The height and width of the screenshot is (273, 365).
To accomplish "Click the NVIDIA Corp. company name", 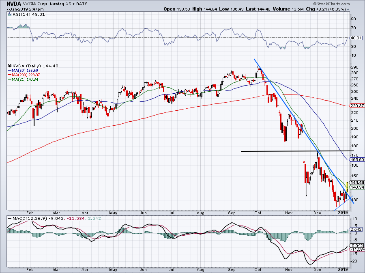I will pyautogui.click(x=35, y=4).
